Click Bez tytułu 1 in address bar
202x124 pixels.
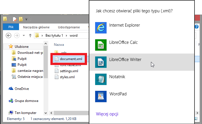point(54,36)
